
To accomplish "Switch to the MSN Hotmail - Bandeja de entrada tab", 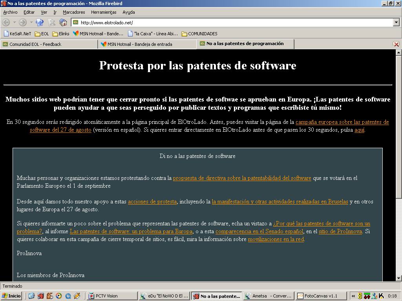I will point(147,44).
